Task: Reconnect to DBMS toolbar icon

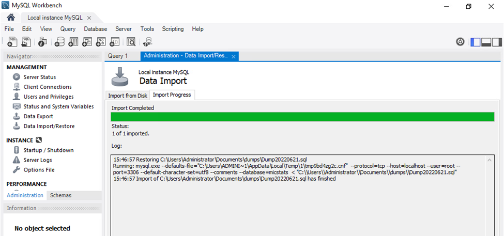Action: pyautogui.click(x=147, y=42)
